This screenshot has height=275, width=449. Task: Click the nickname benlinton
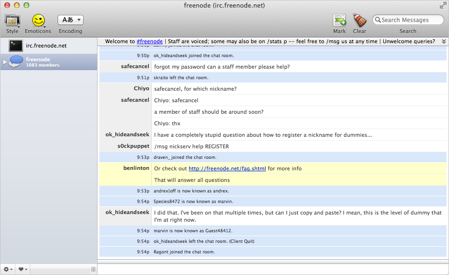tap(136, 168)
